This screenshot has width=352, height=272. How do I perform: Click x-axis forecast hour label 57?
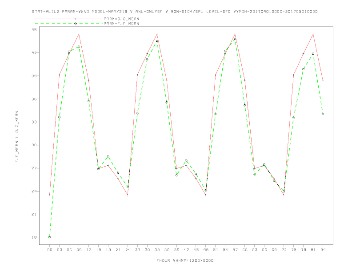pyautogui.click(x=235, y=250)
